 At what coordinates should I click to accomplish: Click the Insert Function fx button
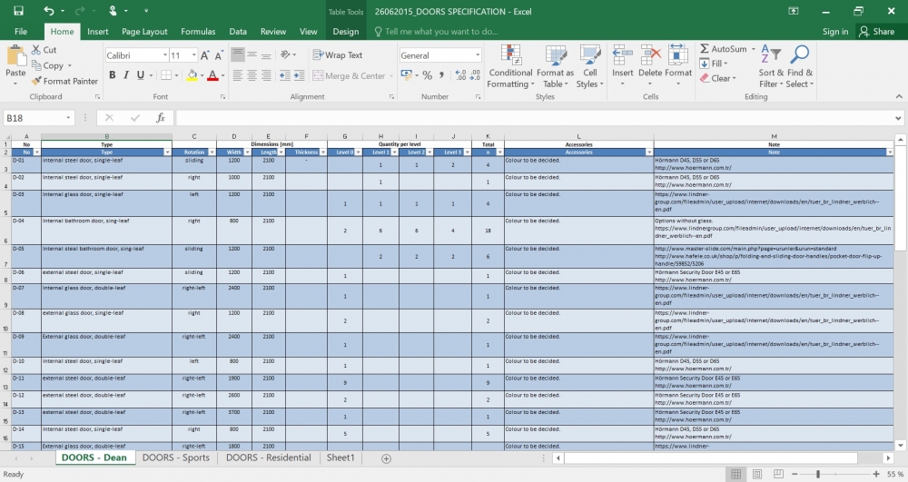click(x=161, y=118)
